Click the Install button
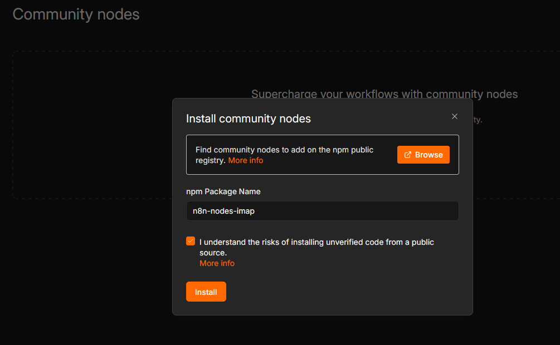Viewport: 560px width, 345px height. pyautogui.click(x=206, y=292)
